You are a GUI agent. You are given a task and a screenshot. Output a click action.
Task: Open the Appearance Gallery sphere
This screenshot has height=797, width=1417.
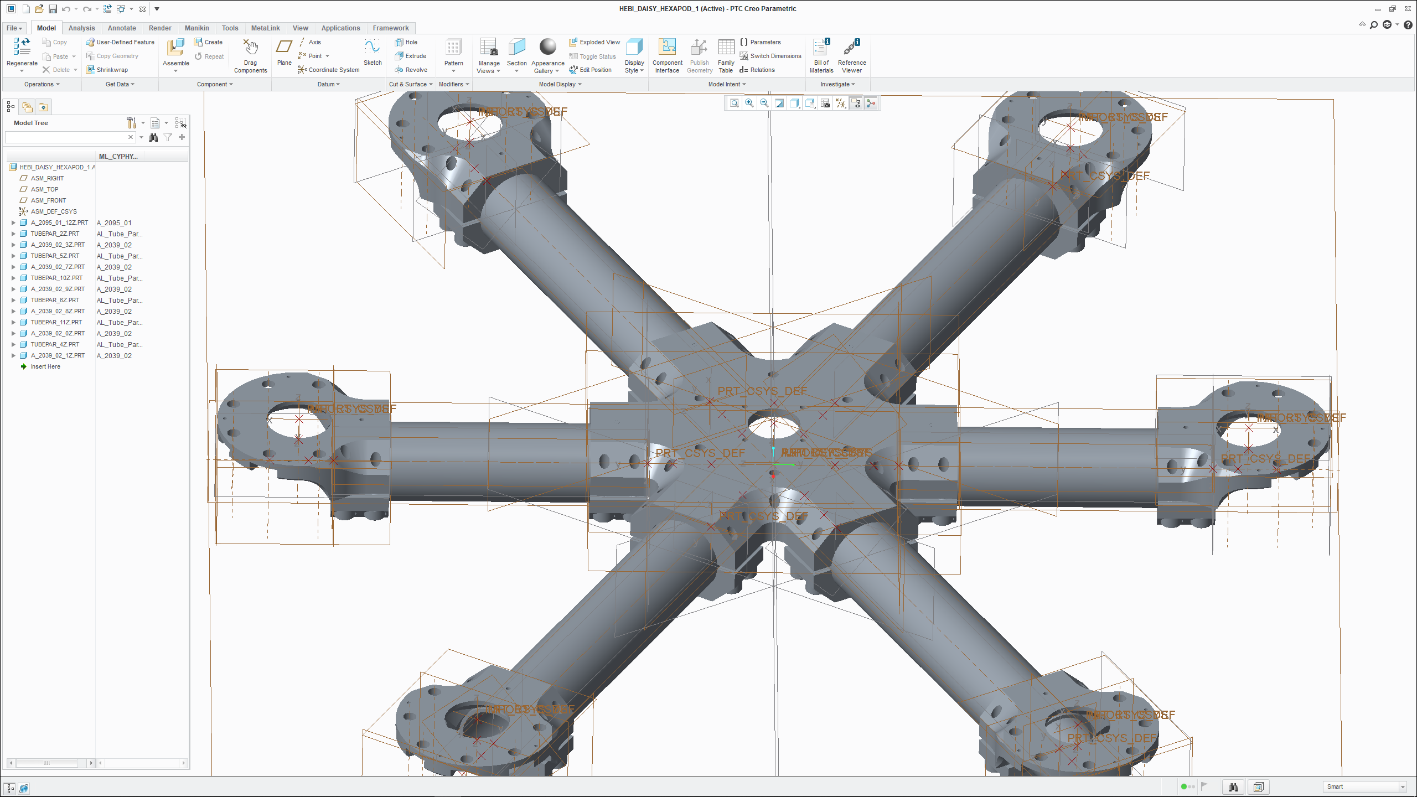pyautogui.click(x=547, y=48)
